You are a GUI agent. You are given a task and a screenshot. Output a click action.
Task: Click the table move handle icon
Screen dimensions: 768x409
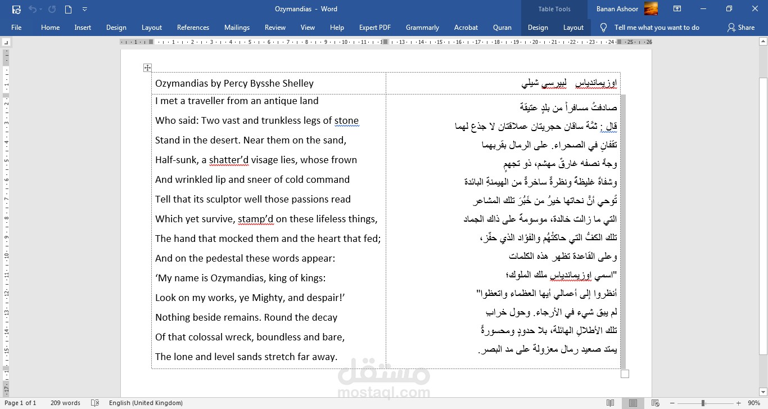click(147, 68)
